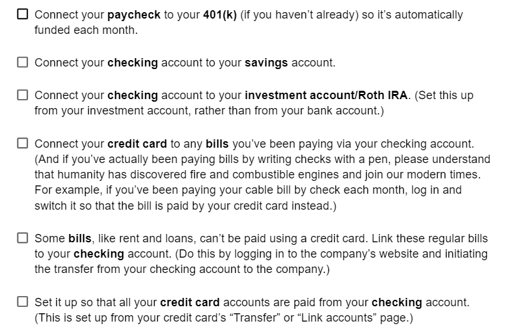The image size is (506, 335).
Task: Click bold investment account/Roth IRA text
Action: coord(326,95)
